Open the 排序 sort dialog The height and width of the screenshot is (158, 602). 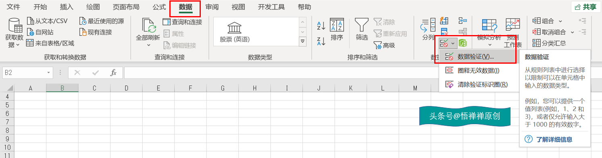[x=337, y=29]
